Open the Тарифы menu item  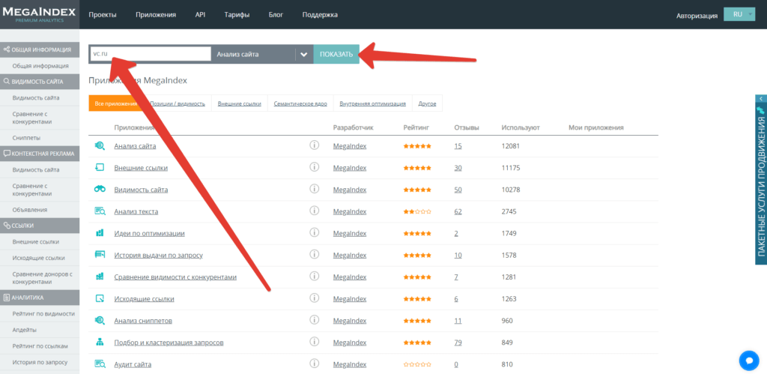(x=237, y=15)
